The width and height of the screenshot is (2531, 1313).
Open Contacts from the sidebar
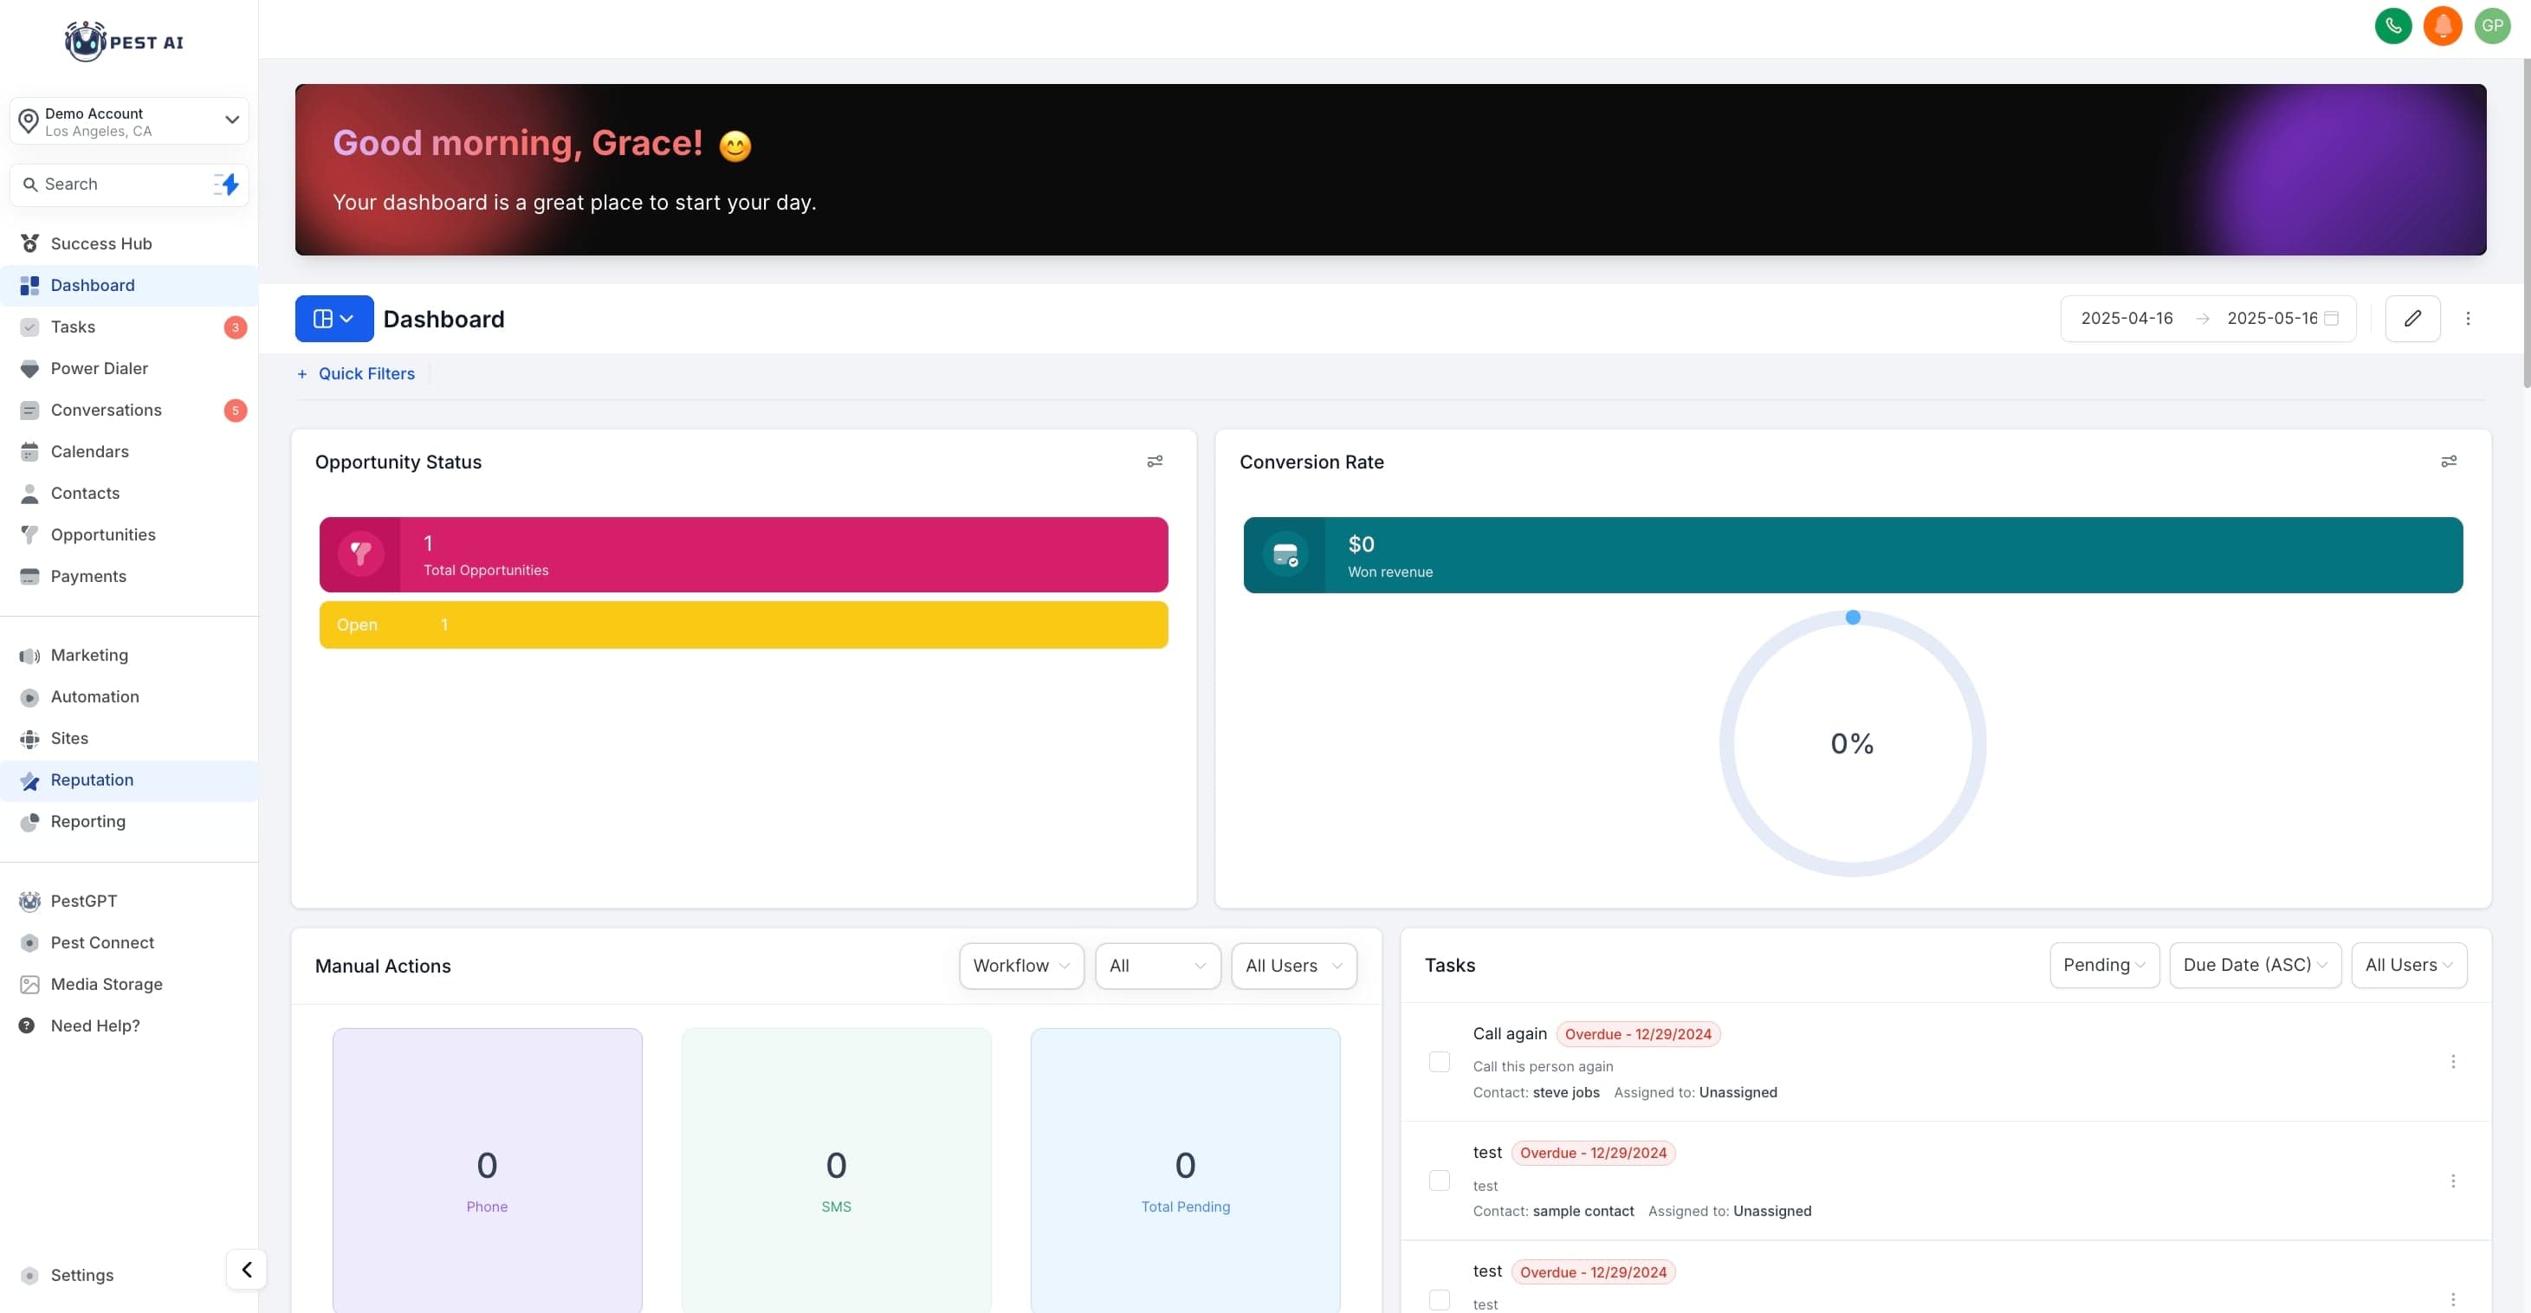129,494
